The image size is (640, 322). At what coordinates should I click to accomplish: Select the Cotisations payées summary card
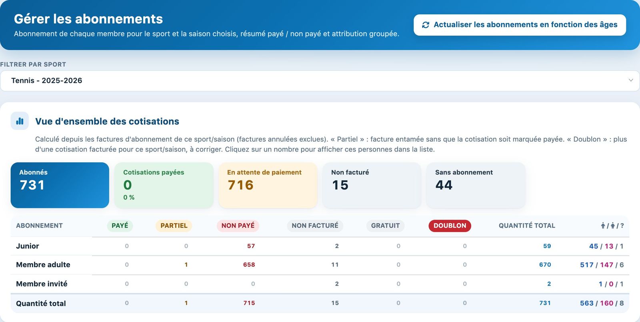164,185
